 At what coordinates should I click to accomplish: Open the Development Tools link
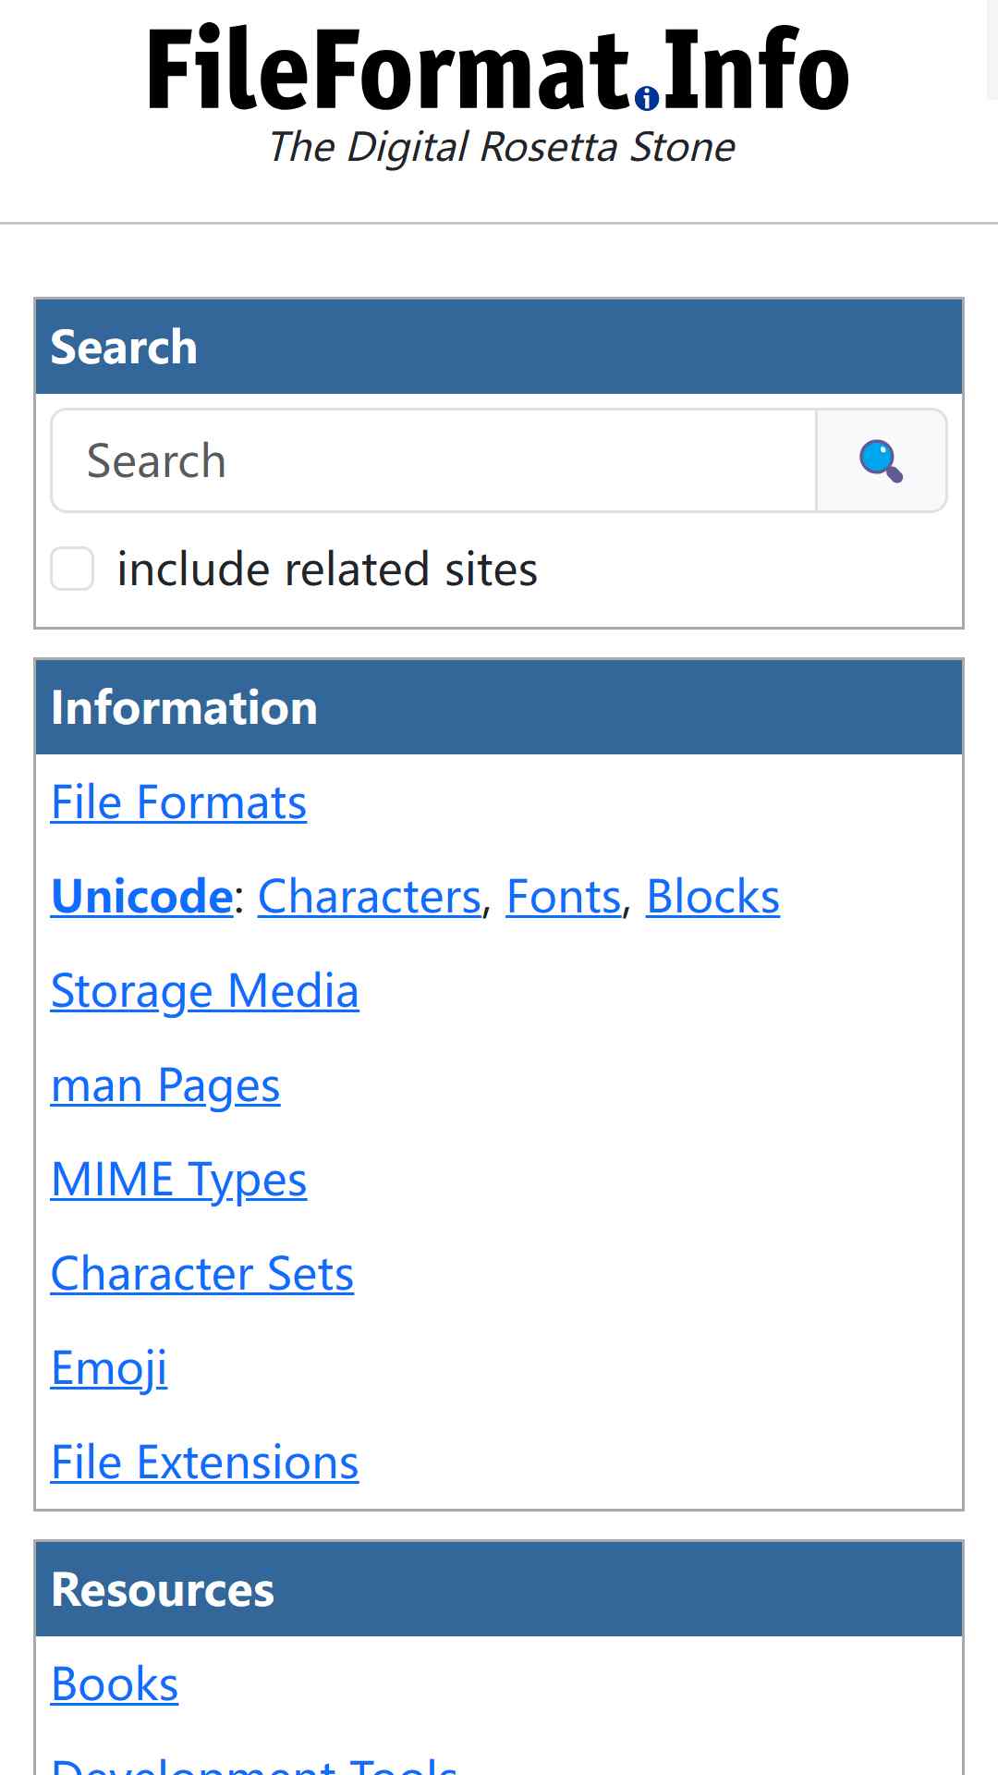(x=254, y=1764)
